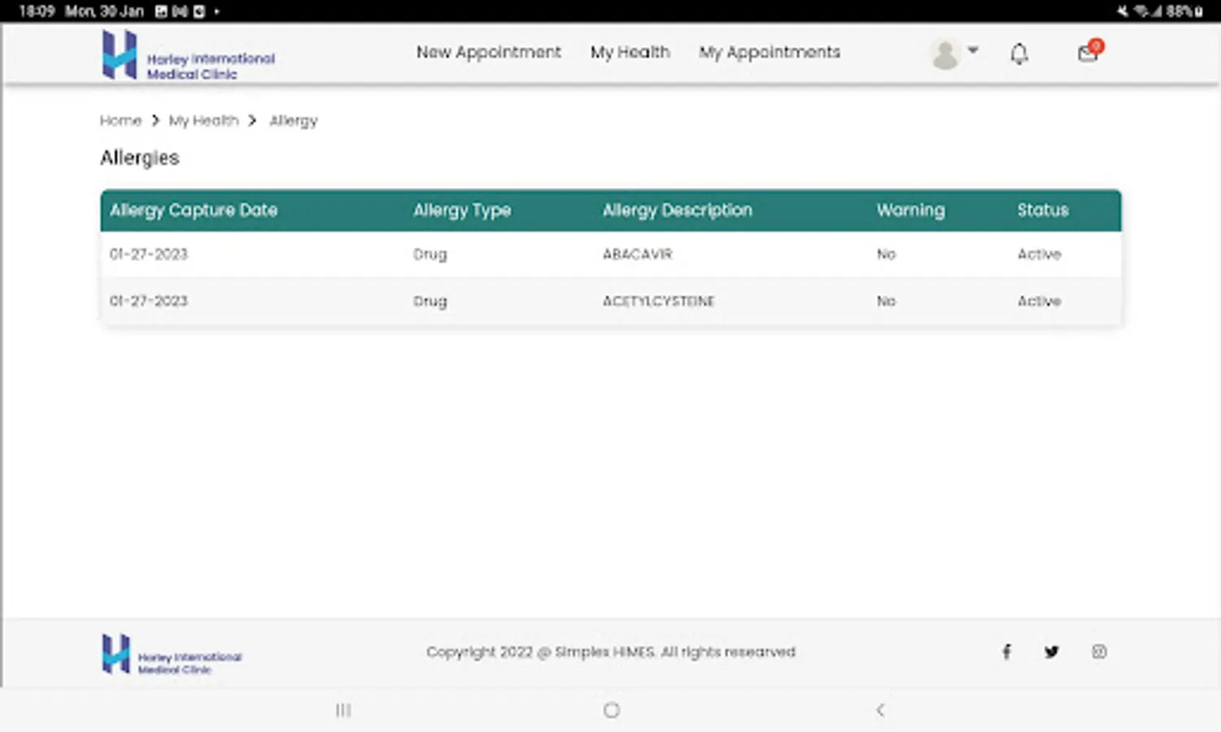Open the cart with red badge
Screen dimensions: 1221x732
click(1088, 54)
